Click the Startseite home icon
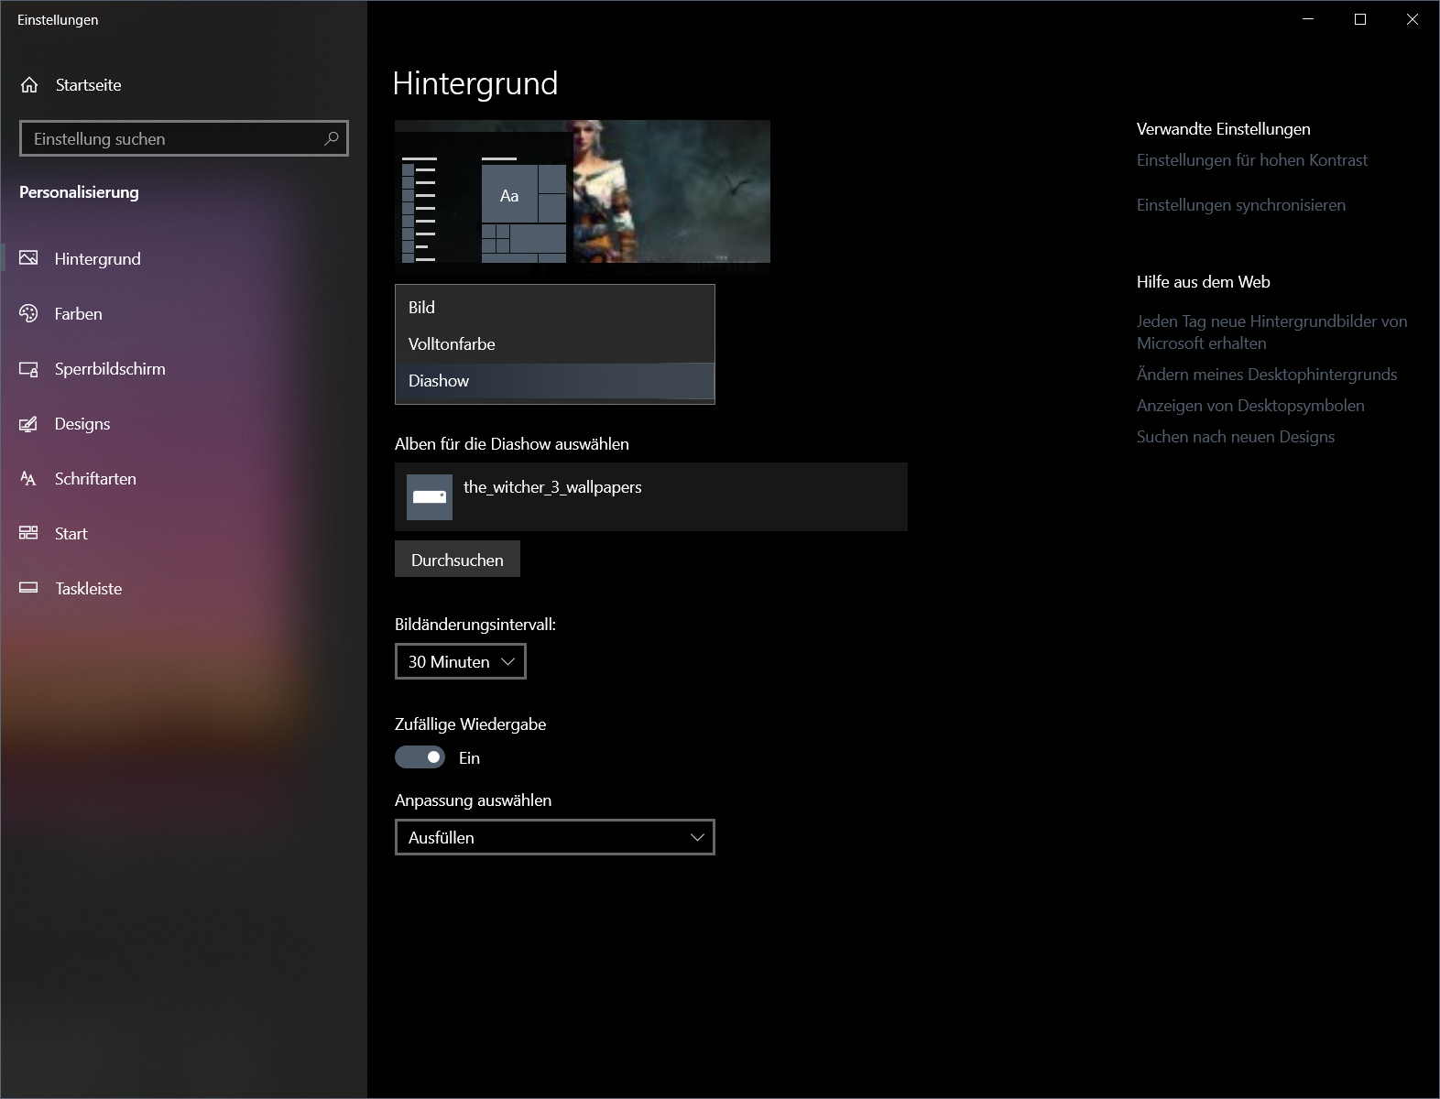The image size is (1440, 1099). pyautogui.click(x=29, y=85)
